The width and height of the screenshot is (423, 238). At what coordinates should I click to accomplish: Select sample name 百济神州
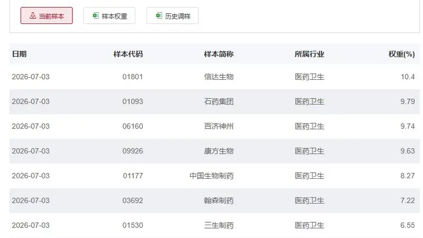[x=219, y=126]
